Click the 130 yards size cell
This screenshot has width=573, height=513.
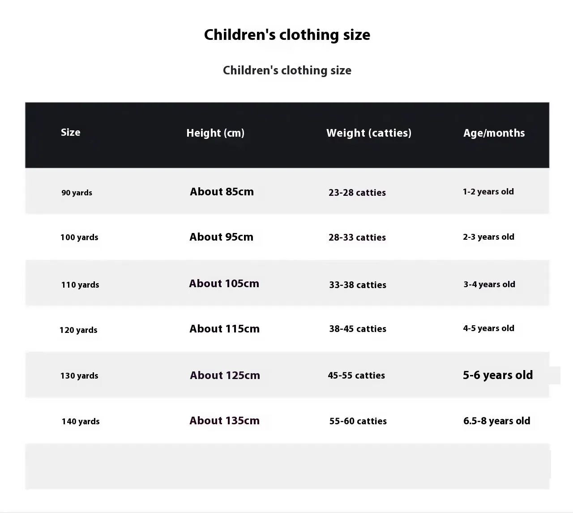click(79, 376)
